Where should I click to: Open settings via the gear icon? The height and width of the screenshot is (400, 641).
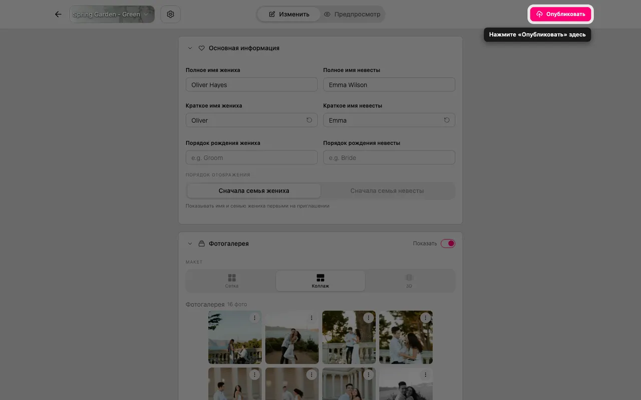click(170, 14)
